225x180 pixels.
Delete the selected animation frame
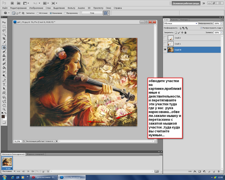pyautogui.click(x=48, y=171)
